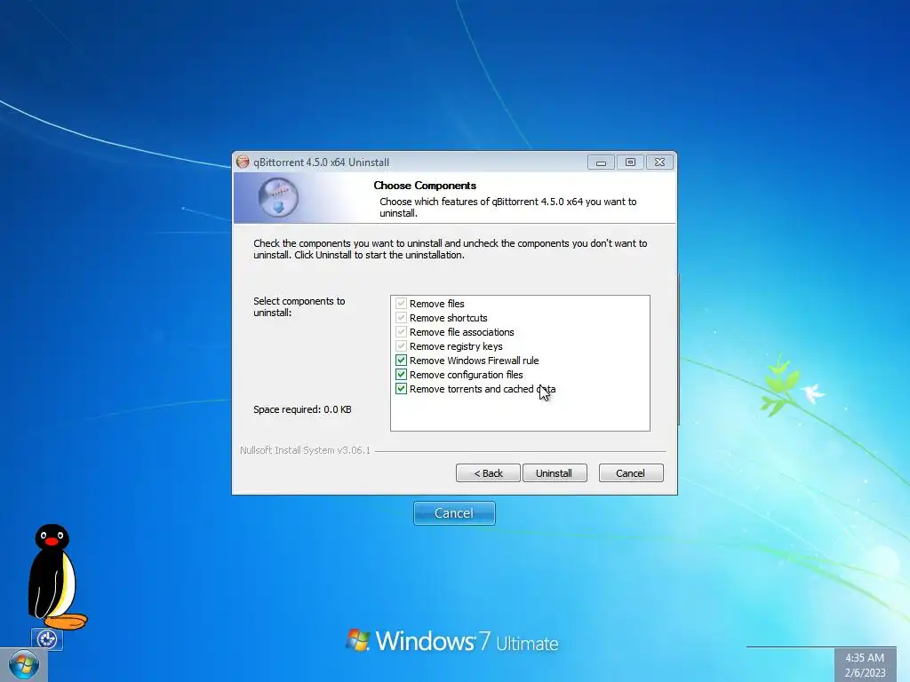
Task: Toggle the Remove file associations checkbox
Action: [401, 332]
